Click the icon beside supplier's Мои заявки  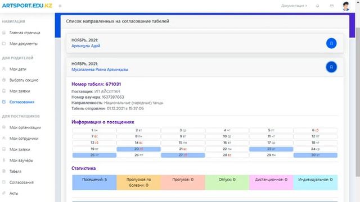(4, 149)
